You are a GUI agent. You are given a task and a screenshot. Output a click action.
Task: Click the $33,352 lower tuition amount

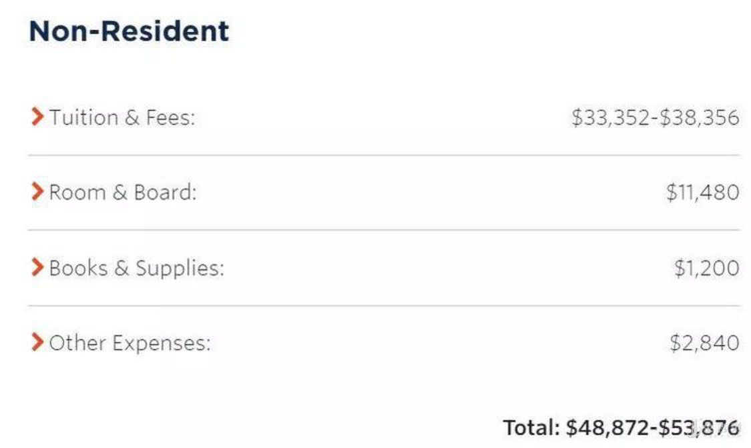point(611,118)
